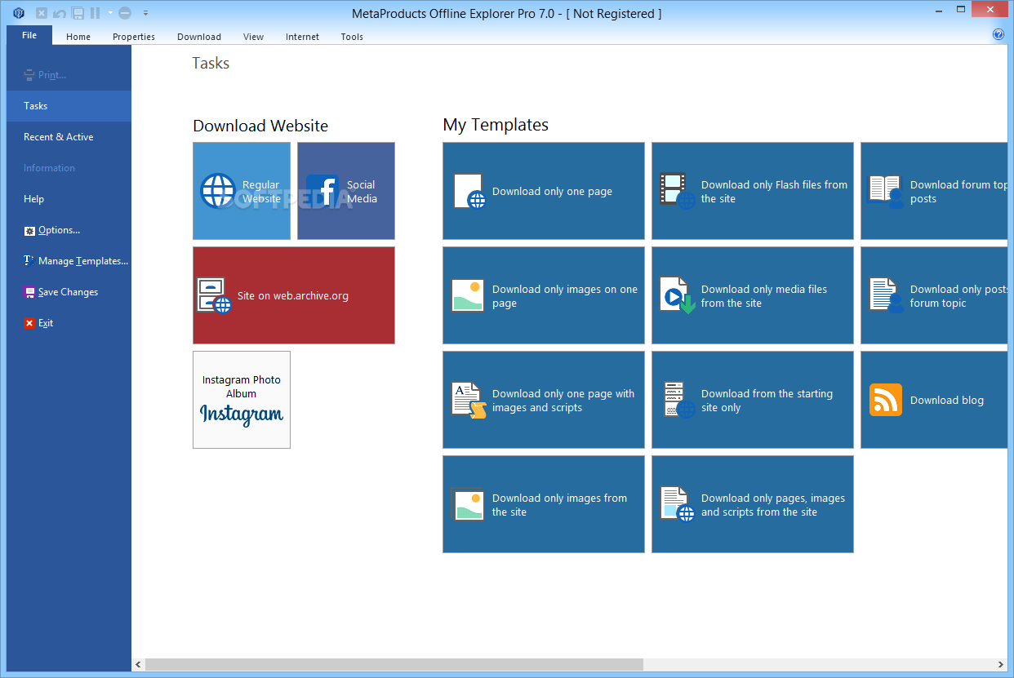This screenshot has height=678, width=1014.
Task: Select the Download blog template
Action: [934, 400]
